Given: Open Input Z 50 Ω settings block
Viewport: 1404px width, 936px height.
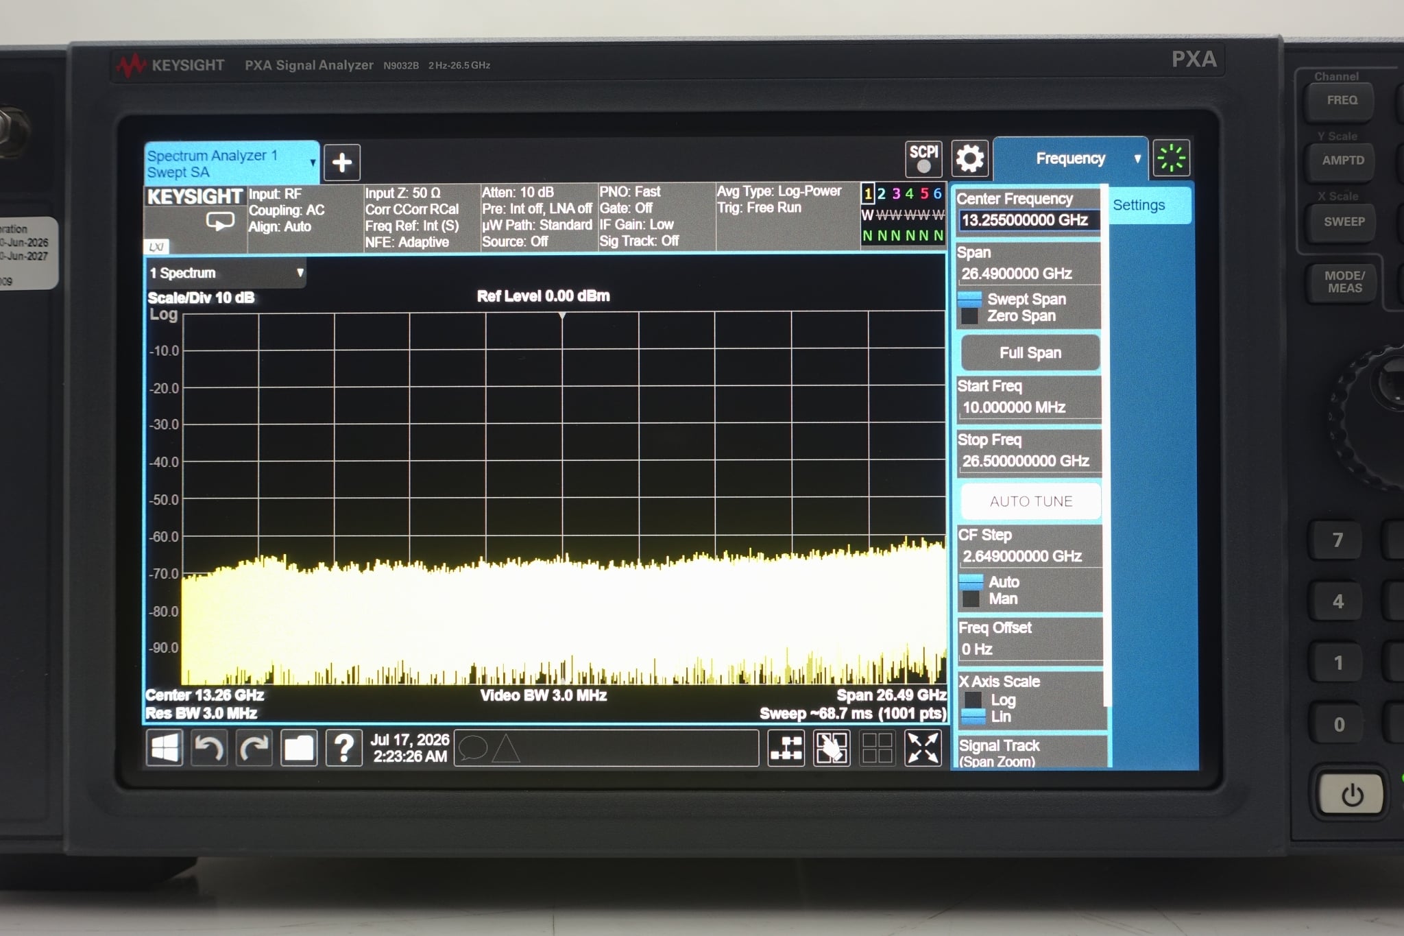Looking at the screenshot, I should pos(422,217).
